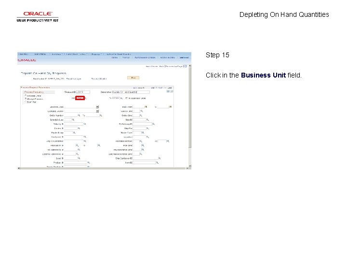This screenshot has height=260, width=347.
Task: Open Delivery ID lookup magnifier
Action: [84, 124]
